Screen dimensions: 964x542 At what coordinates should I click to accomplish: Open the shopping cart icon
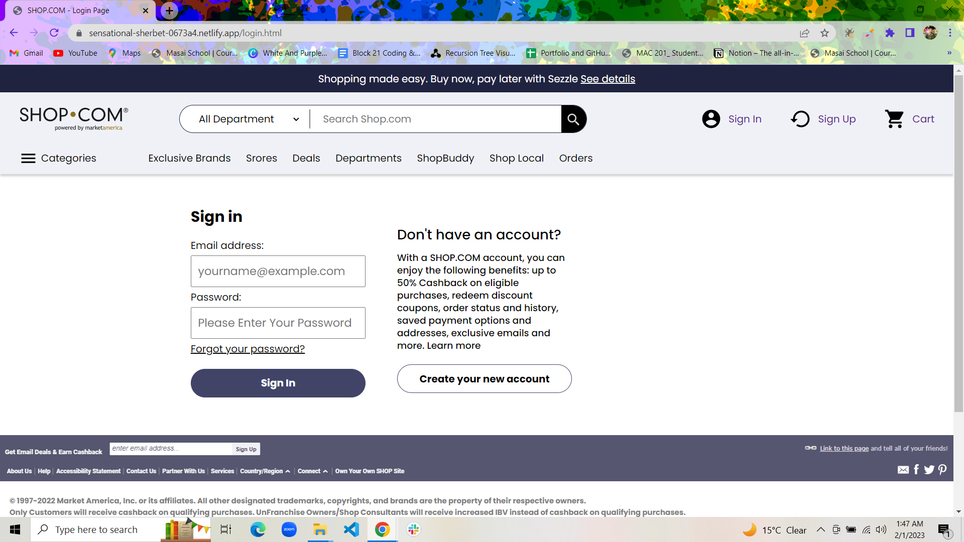pos(895,119)
